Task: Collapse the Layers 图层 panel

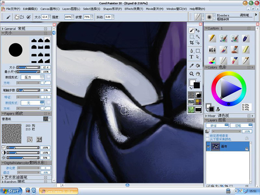Action: [x=206, y=120]
